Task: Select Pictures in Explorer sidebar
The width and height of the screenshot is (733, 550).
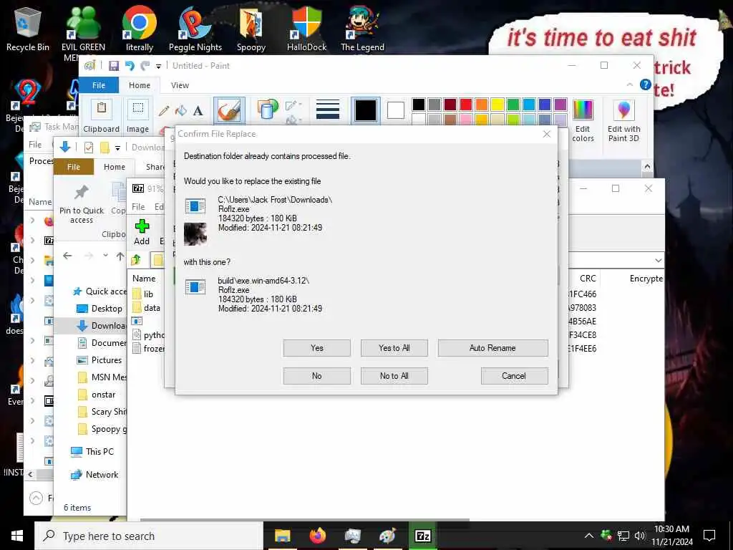Action: (99, 360)
